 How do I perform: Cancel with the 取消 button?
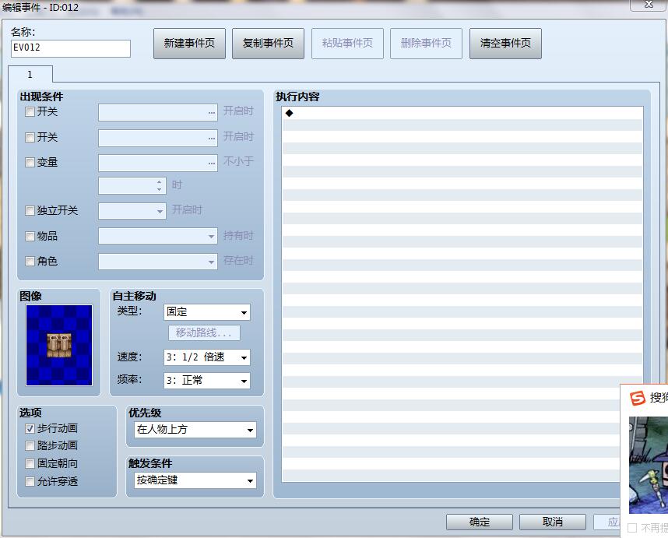click(x=553, y=522)
